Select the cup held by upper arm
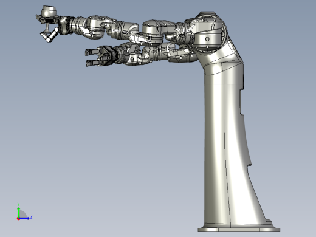The width and height of the screenshot is (316, 237). click(49, 12)
